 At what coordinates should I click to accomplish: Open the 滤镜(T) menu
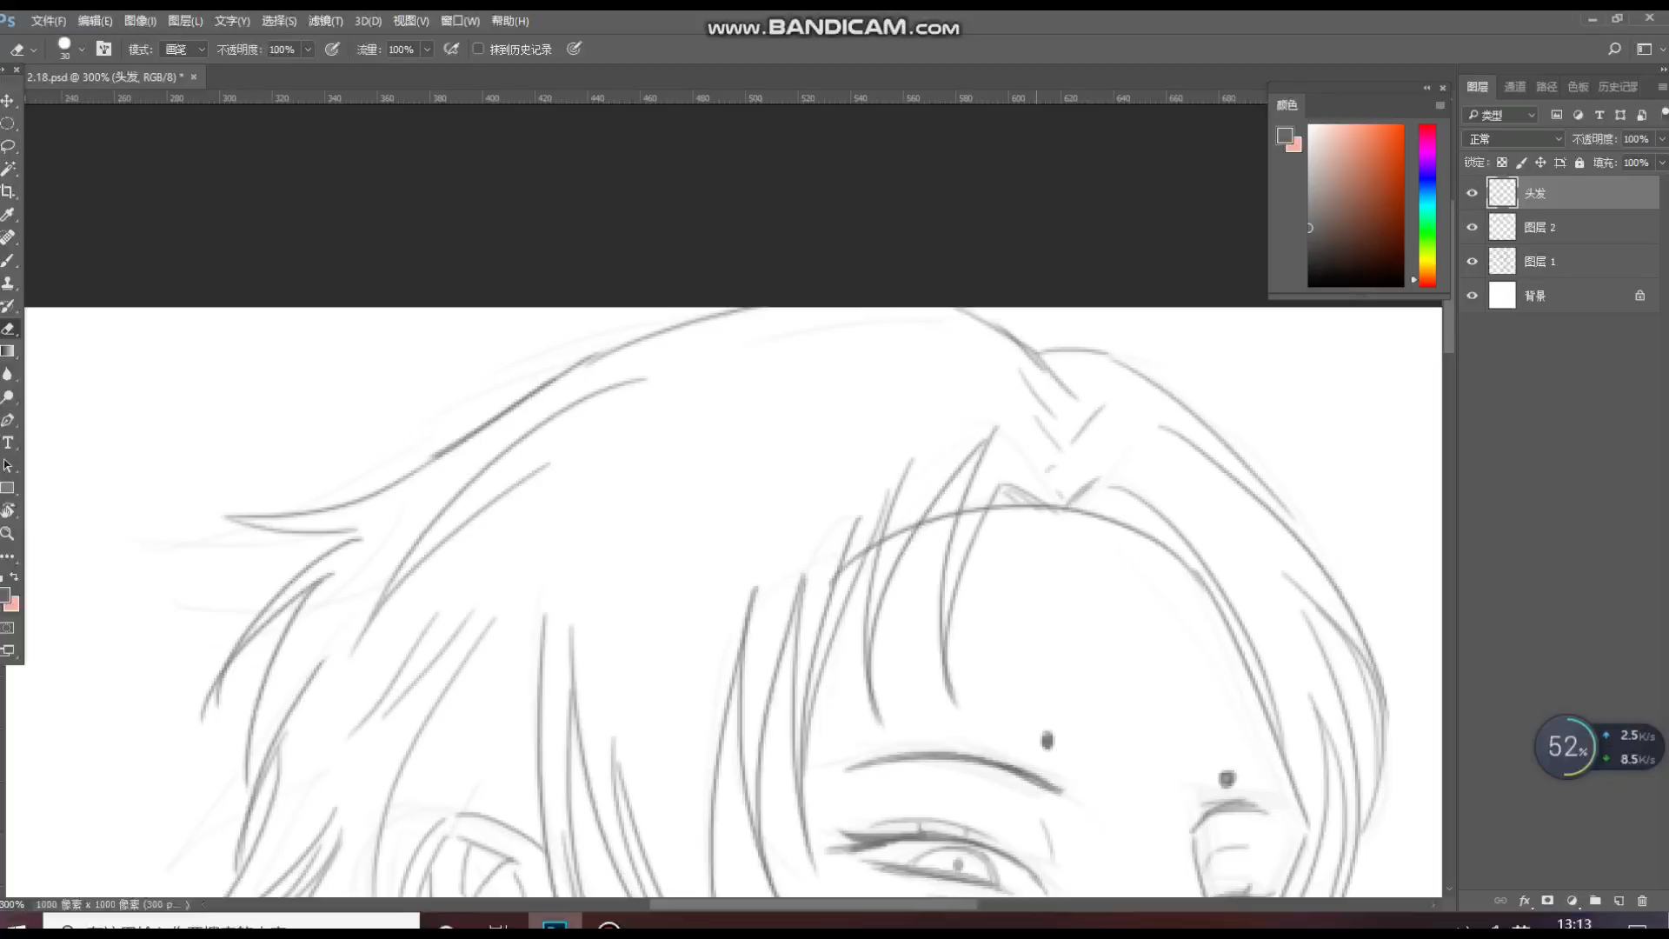coord(325,21)
